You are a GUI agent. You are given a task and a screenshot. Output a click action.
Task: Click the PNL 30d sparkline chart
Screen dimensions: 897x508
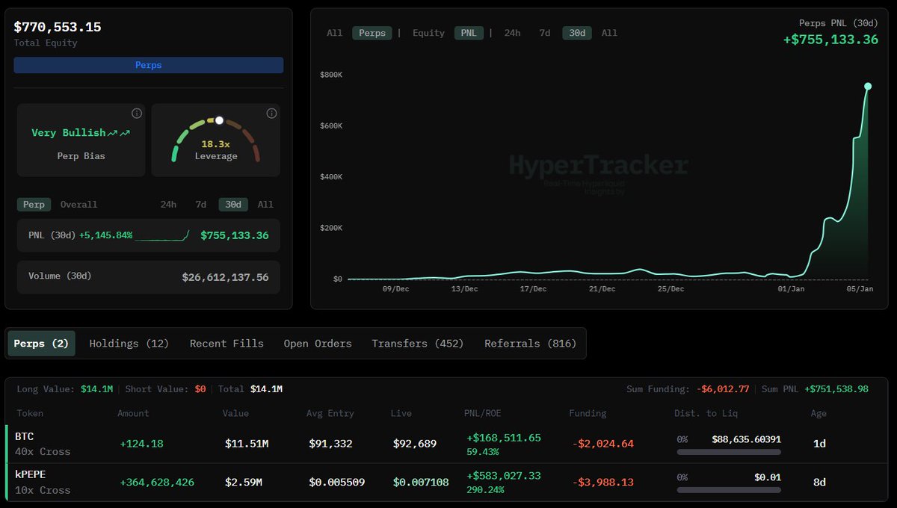click(x=162, y=235)
